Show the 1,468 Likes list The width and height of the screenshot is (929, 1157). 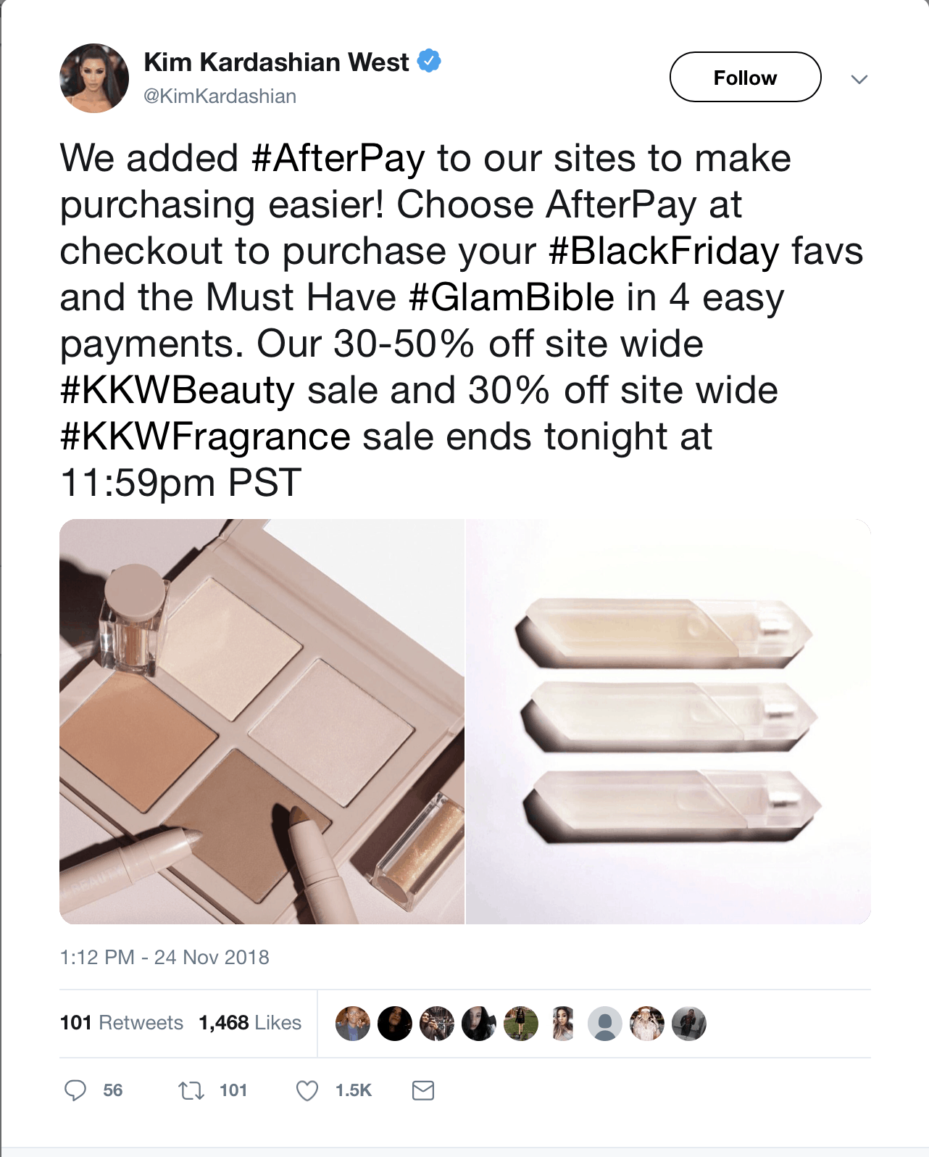(x=250, y=1023)
